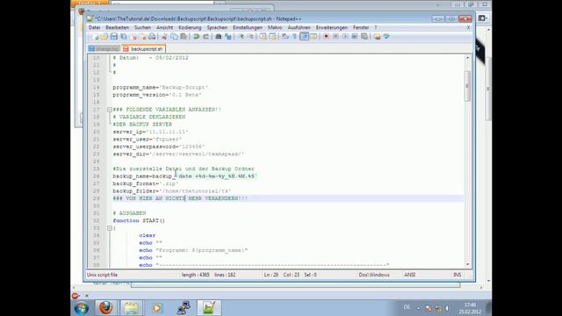Click line 26 backup_name assignment text
The image size is (562, 316).
[184, 176]
